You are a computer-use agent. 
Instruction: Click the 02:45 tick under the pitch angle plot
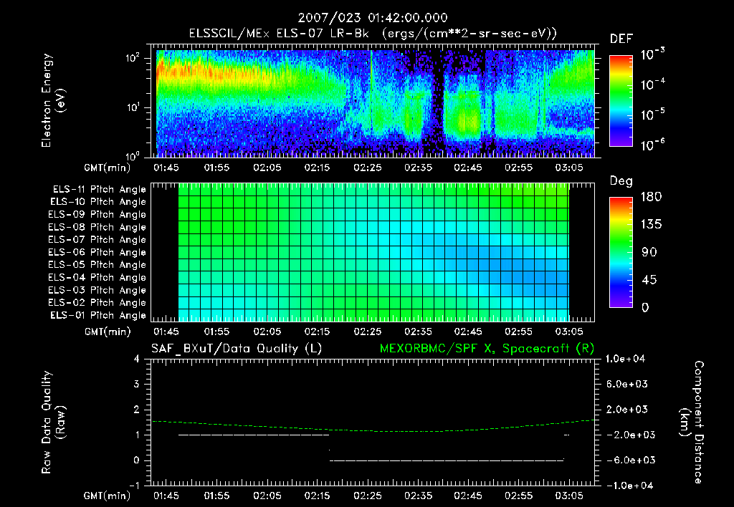[467, 332]
